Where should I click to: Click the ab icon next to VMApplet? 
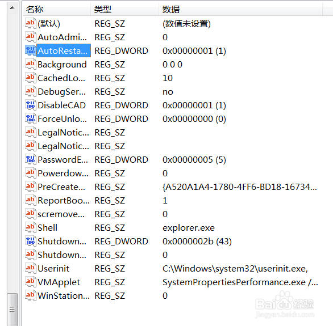pyautogui.click(x=30, y=282)
